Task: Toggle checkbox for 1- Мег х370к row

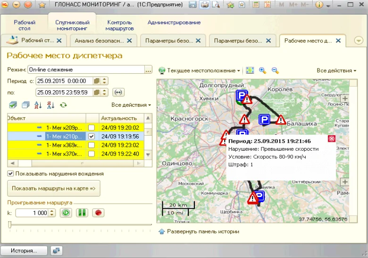Action: (92, 154)
